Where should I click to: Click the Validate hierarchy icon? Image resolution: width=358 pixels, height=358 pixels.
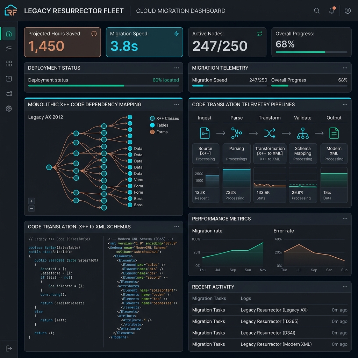(x=303, y=133)
